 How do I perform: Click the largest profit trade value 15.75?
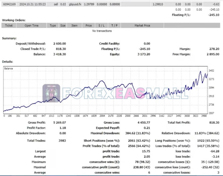(x=146, y=151)
